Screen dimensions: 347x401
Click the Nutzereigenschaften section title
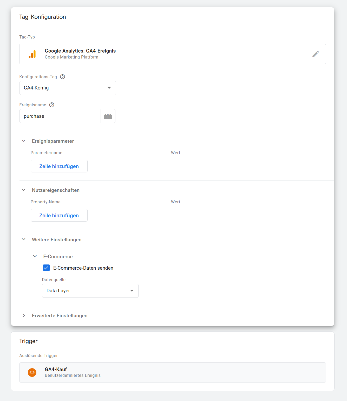[56, 190]
